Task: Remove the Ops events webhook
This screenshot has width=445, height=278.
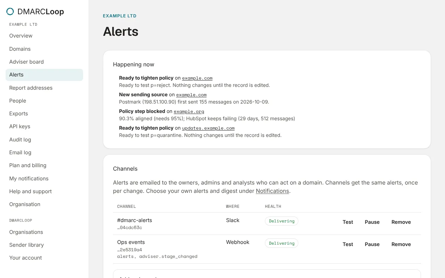Action: click(401, 244)
